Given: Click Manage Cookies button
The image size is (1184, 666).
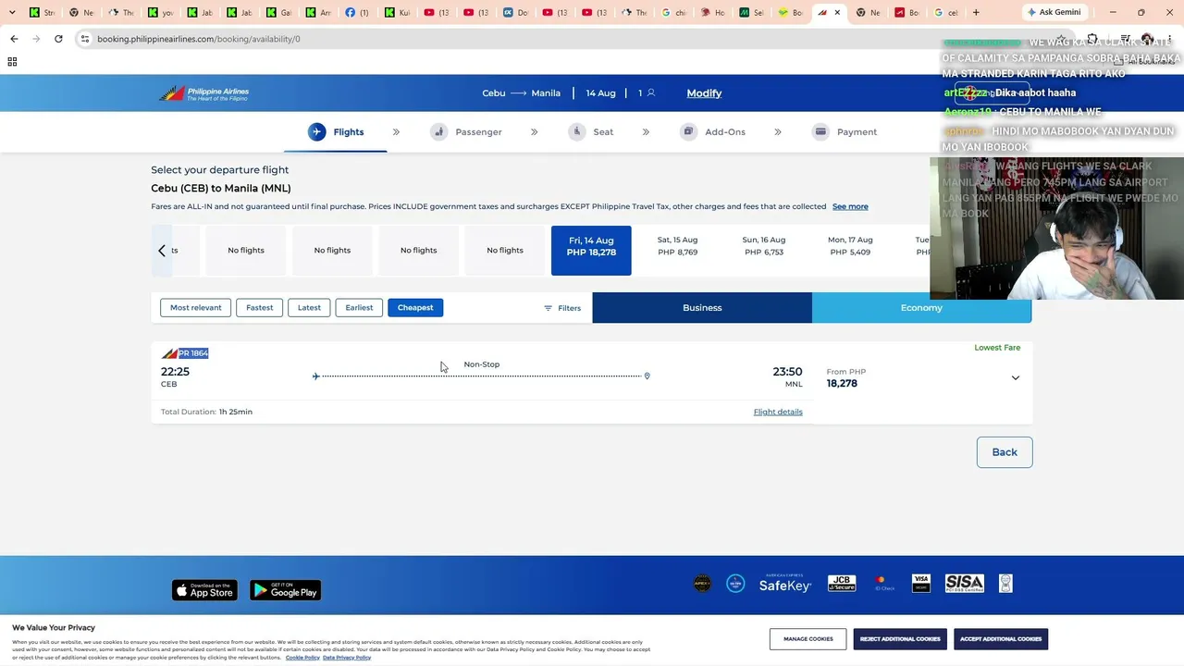Looking at the screenshot, I should point(808,639).
